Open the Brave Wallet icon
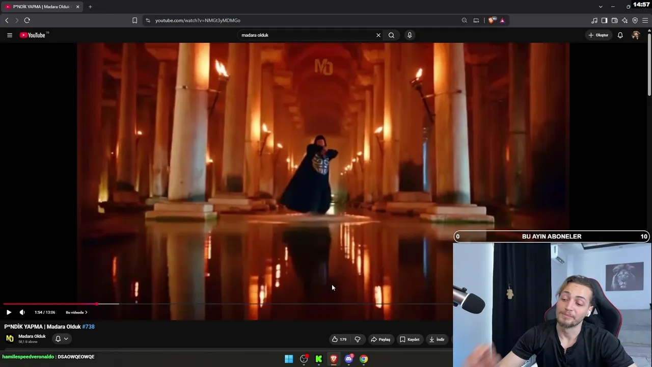 pyautogui.click(x=614, y=20)
